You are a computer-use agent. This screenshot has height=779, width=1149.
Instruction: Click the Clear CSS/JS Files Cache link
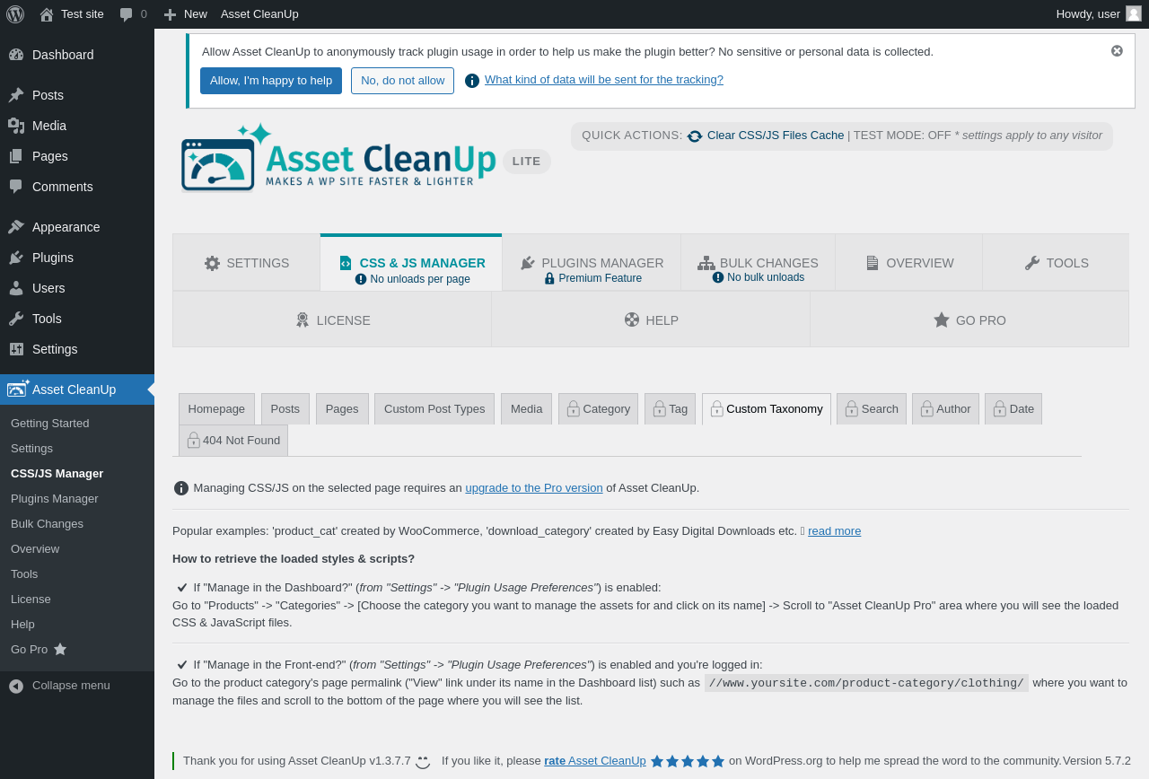tap(776, 136)
